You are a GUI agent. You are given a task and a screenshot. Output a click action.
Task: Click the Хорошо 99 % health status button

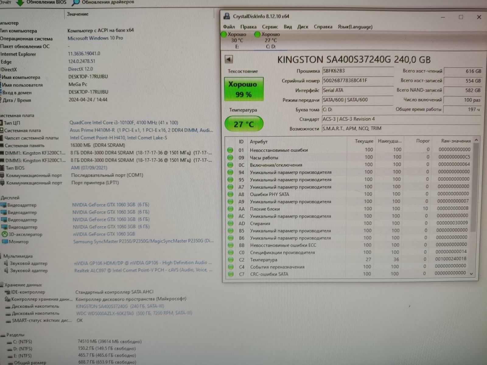(244, 89)
